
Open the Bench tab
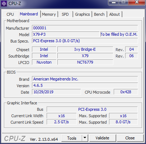coord(99,14)
